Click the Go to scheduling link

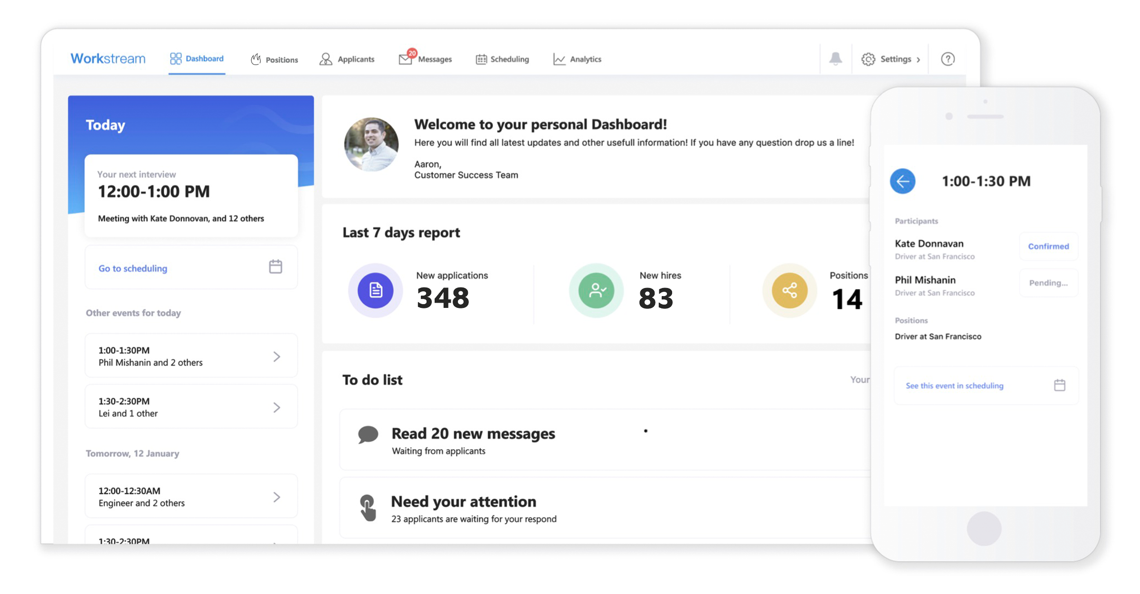pyautogui.click(x=133, y=268)
